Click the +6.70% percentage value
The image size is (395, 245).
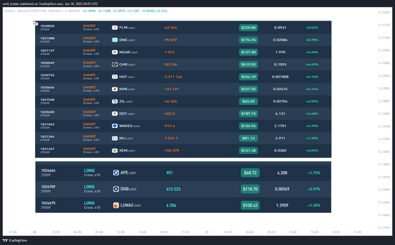tap(312, 126)
